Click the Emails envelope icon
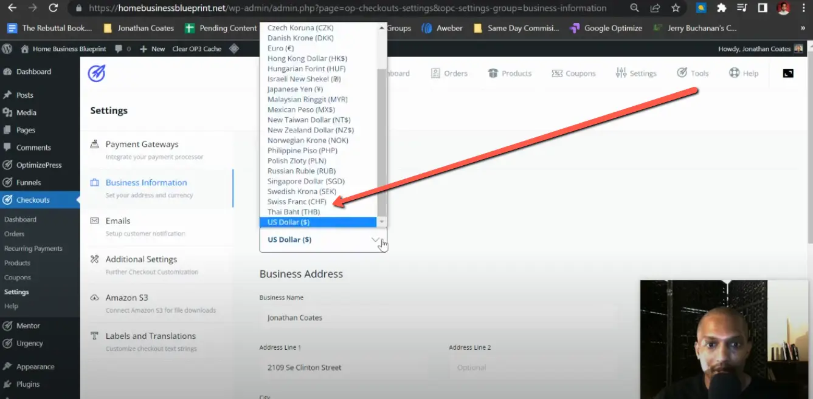This screenshot has width=813, height=399. pos(95,220)
